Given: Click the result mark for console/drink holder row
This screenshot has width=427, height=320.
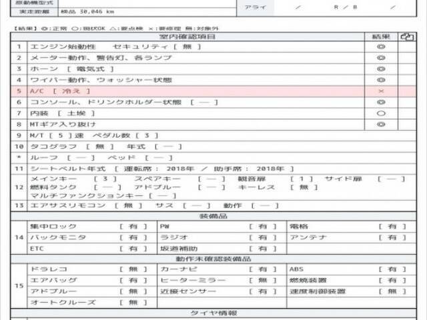Looking at the screenshot, I should pyautogui.click(x=381, y=102).
